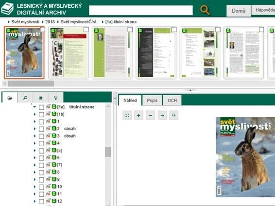Click the thumbnail strip scroll-left arrow
Screen dimensions: 275x206
[x=5, y=84]
